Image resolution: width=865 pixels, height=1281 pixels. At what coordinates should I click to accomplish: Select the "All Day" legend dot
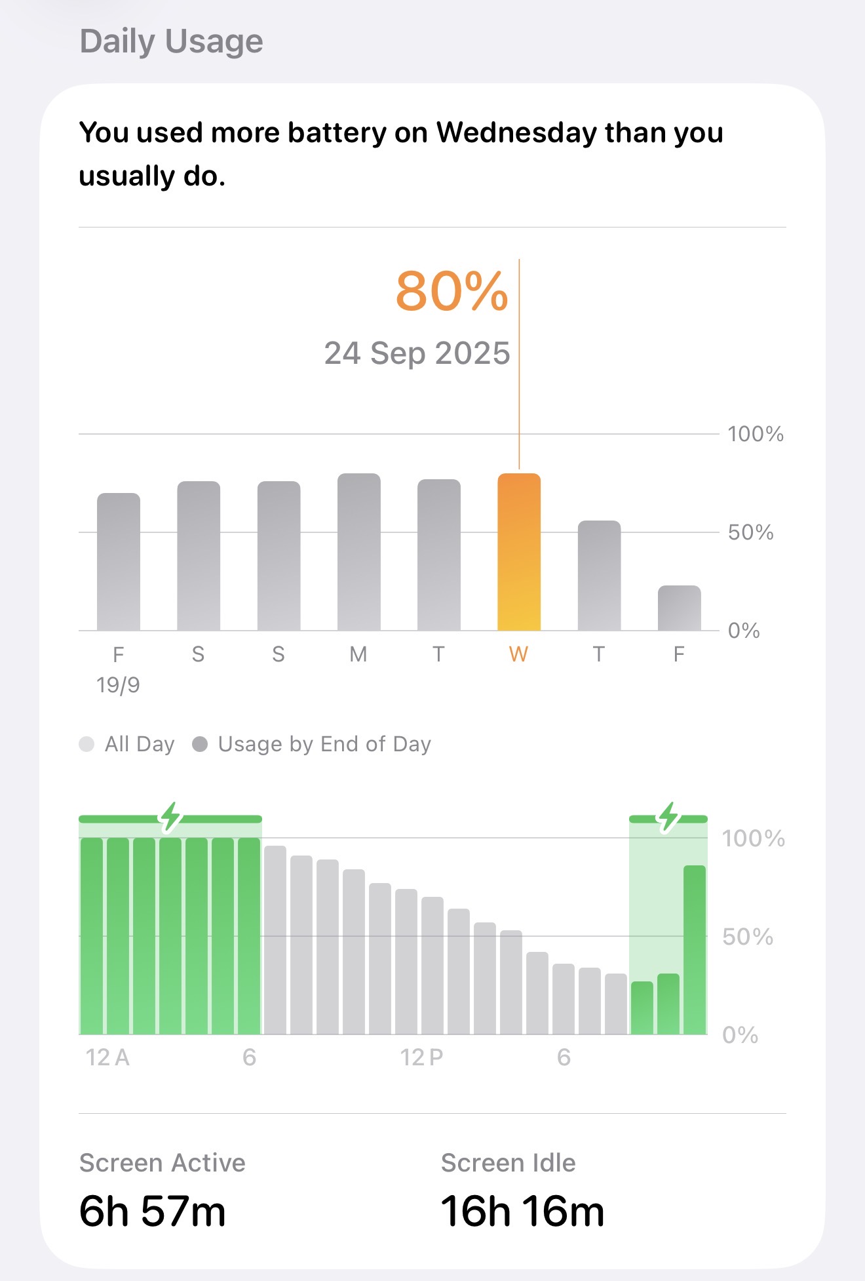point(86,744)
